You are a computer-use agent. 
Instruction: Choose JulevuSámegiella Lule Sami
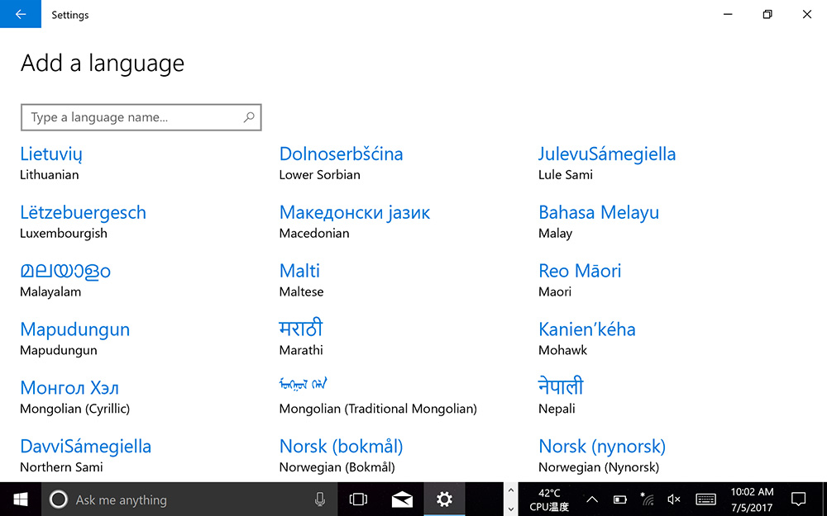coord(607,163)
